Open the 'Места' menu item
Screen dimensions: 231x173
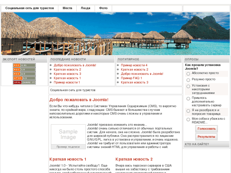(67, 8)
